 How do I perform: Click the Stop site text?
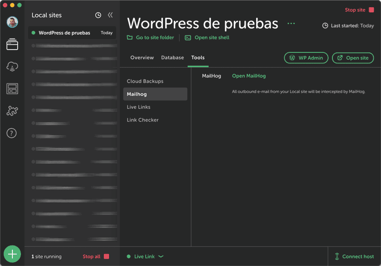[x=355, y=10]
